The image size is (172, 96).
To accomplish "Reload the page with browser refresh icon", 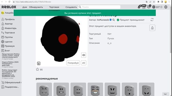I will [9, 2].
